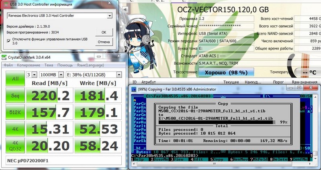The width and height of the screenshot is (321, 170).
Task: Open the Файл menu in CrystalDiskMark
Action: point(8,65)
